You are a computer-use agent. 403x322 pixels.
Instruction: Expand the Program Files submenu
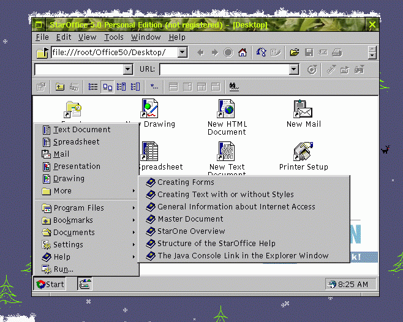[x=87, y=208]
